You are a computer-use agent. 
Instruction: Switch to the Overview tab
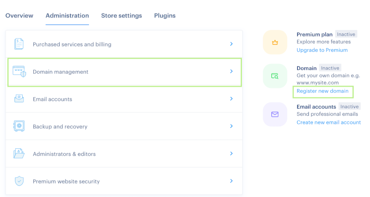19,16
